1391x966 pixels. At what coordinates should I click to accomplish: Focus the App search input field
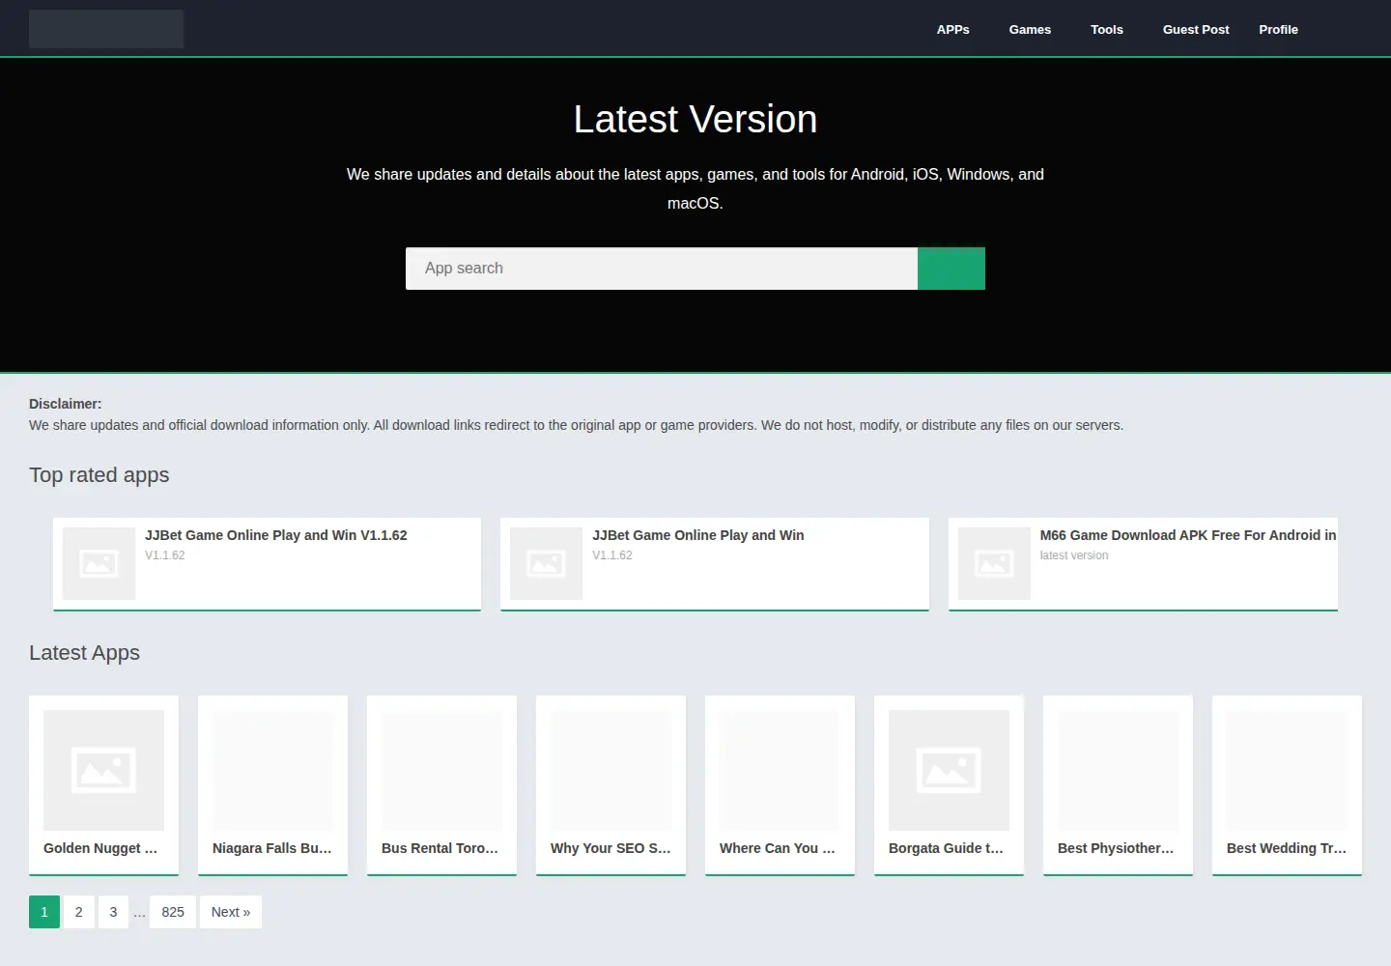point(662,269)
